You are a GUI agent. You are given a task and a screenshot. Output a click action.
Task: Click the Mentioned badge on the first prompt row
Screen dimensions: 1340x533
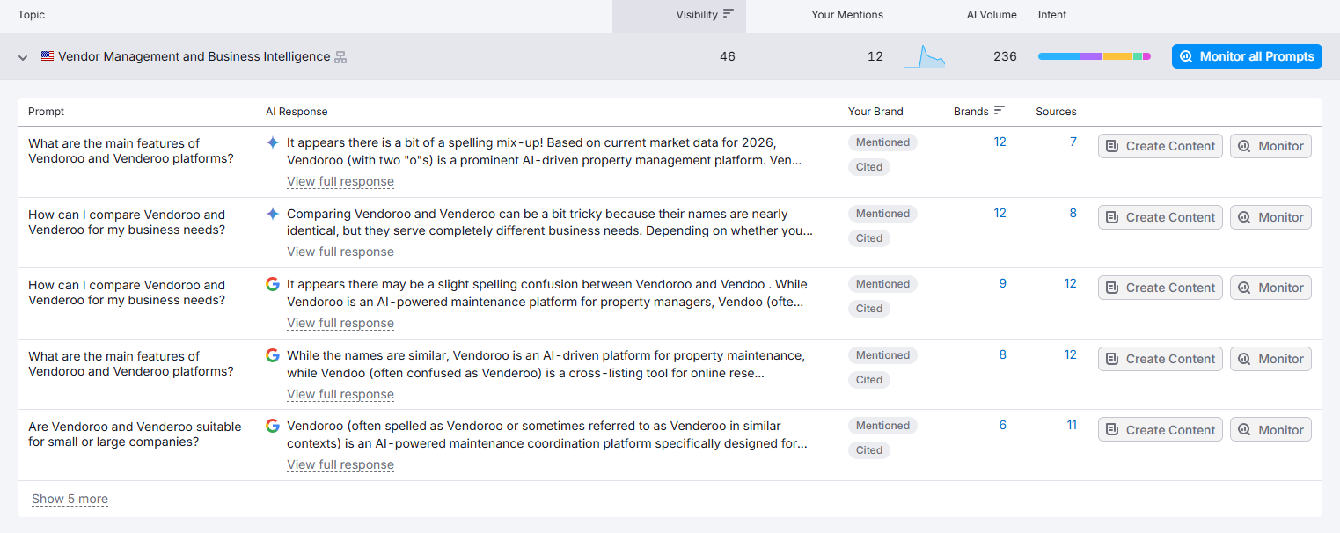pyautogui.click(x=882, y=142)
